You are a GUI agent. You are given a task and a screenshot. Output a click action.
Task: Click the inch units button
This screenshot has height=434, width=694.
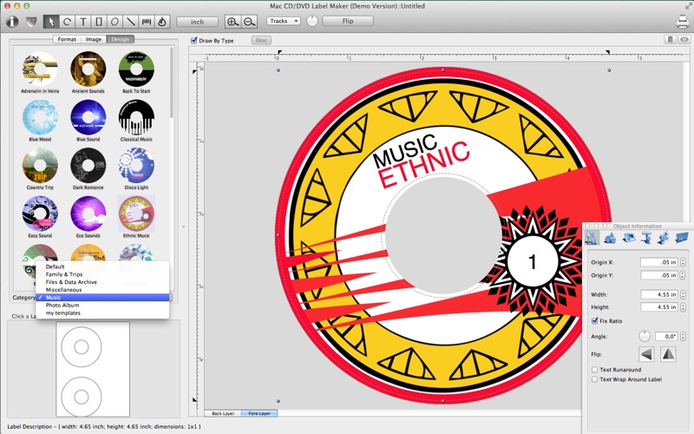pyautogui.click(x=197, y=21)
